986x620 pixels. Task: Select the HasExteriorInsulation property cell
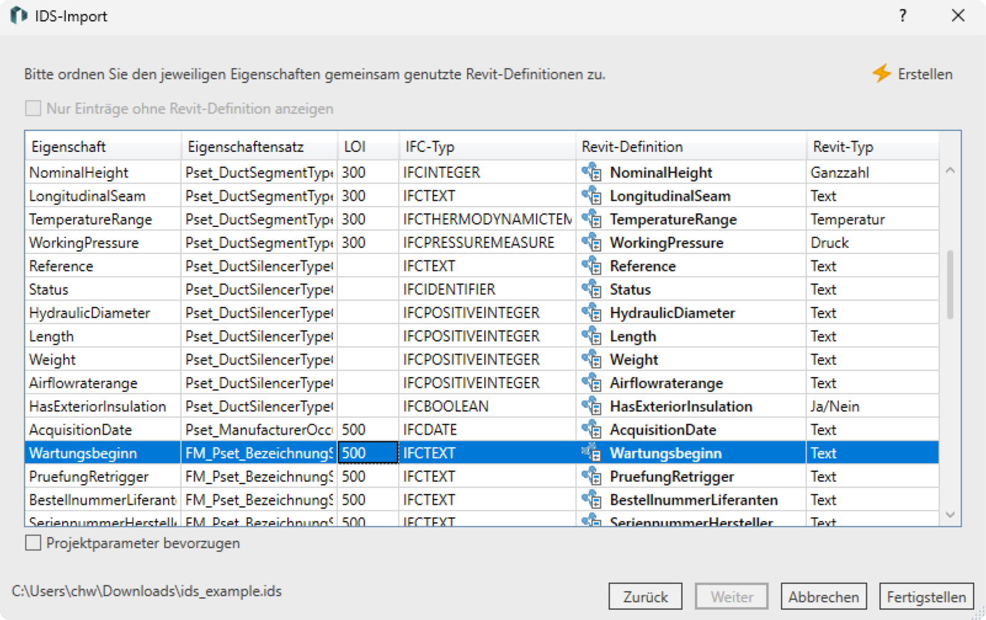click(x=103, y=406)
